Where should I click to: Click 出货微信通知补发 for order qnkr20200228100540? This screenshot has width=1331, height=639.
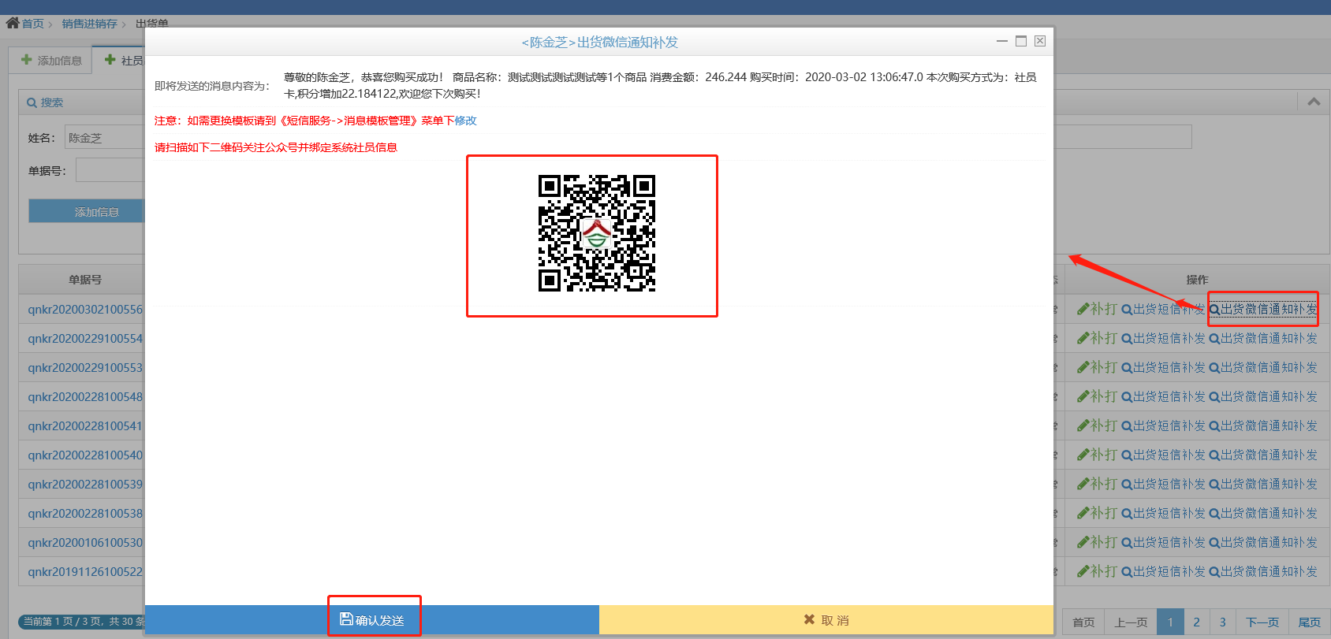(x=1263, y=455)
